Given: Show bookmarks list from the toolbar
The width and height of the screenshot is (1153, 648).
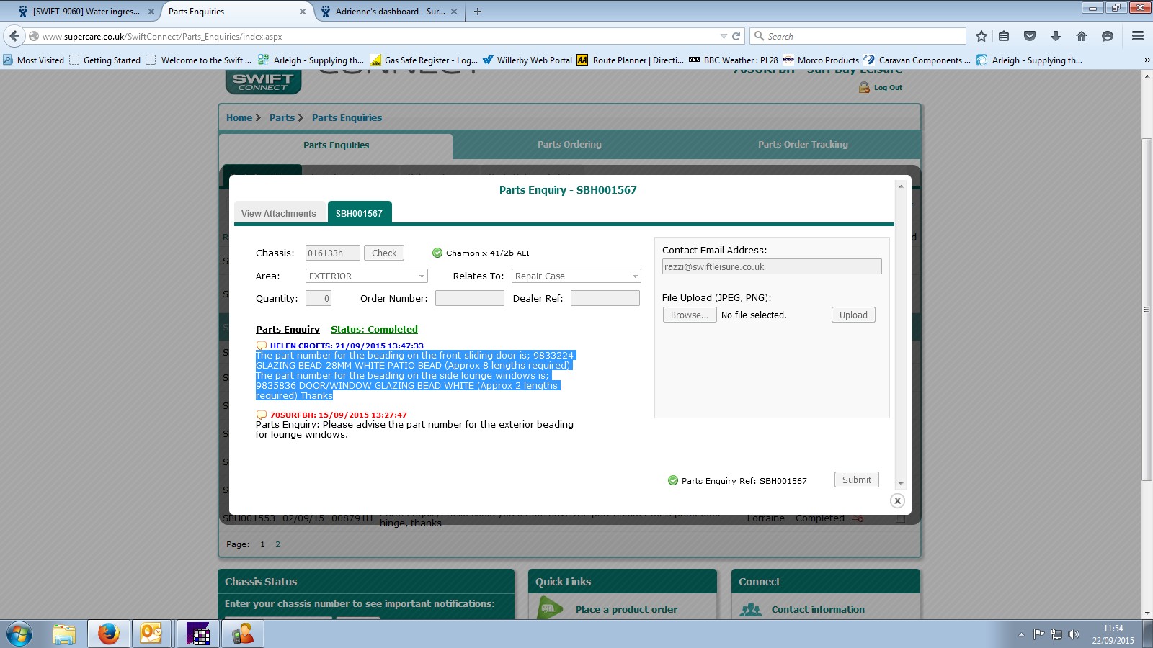Looking at the screenshot, I should pyautogui.click(x=1004, y=36).
